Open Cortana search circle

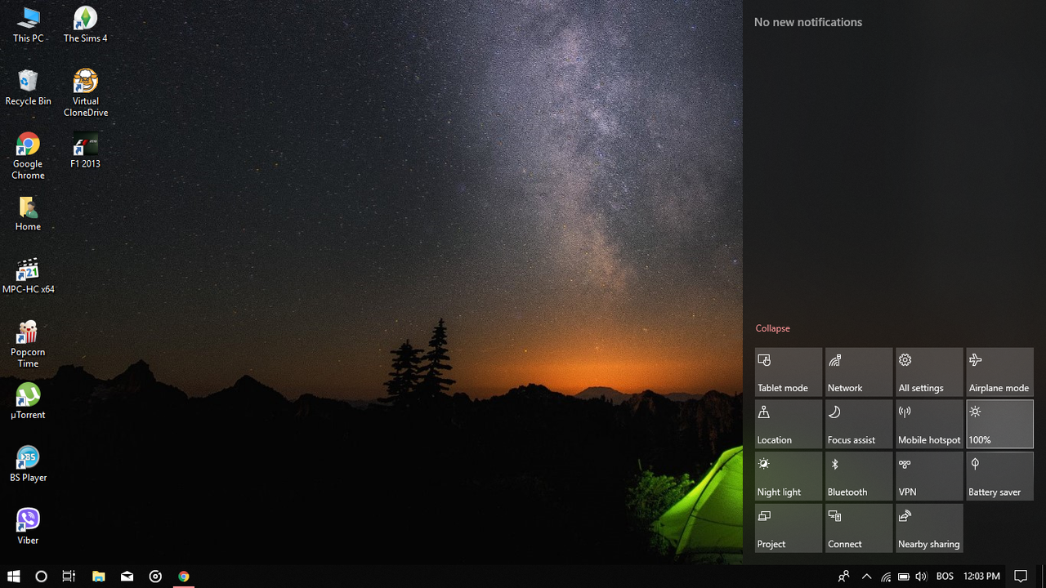point(41,577)
